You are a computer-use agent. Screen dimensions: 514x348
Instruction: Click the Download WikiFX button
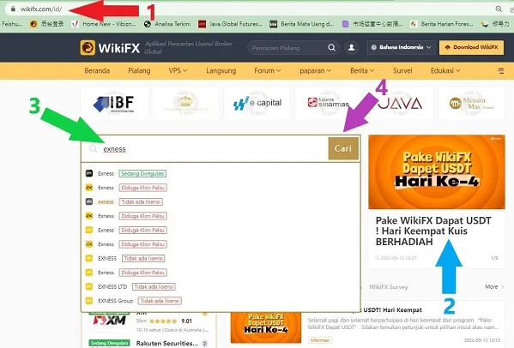(x=471, y=47)
